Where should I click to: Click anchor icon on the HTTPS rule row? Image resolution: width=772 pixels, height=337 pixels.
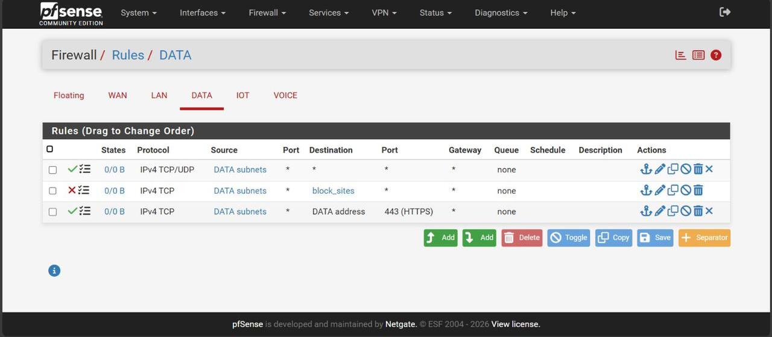tap(646, 211)
